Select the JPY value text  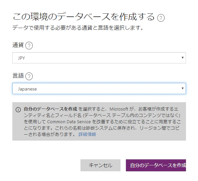pos(21,58)
